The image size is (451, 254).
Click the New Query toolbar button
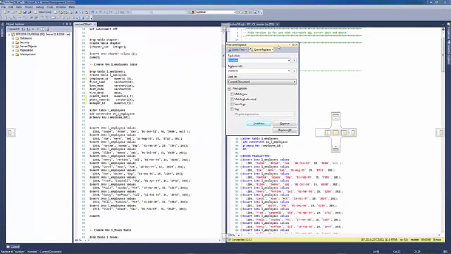[x=43, y=12]
